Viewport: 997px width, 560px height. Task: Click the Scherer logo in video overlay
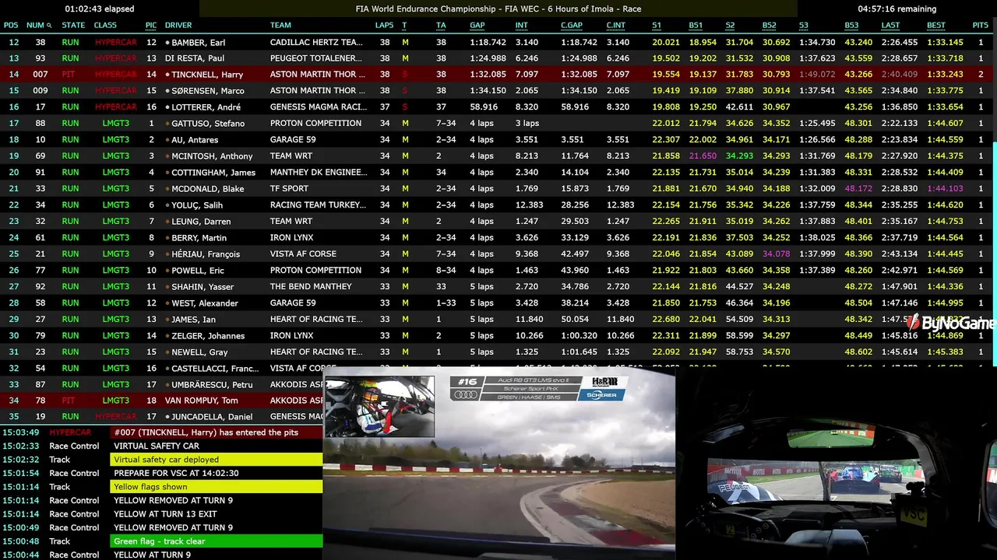click(601, 395)
